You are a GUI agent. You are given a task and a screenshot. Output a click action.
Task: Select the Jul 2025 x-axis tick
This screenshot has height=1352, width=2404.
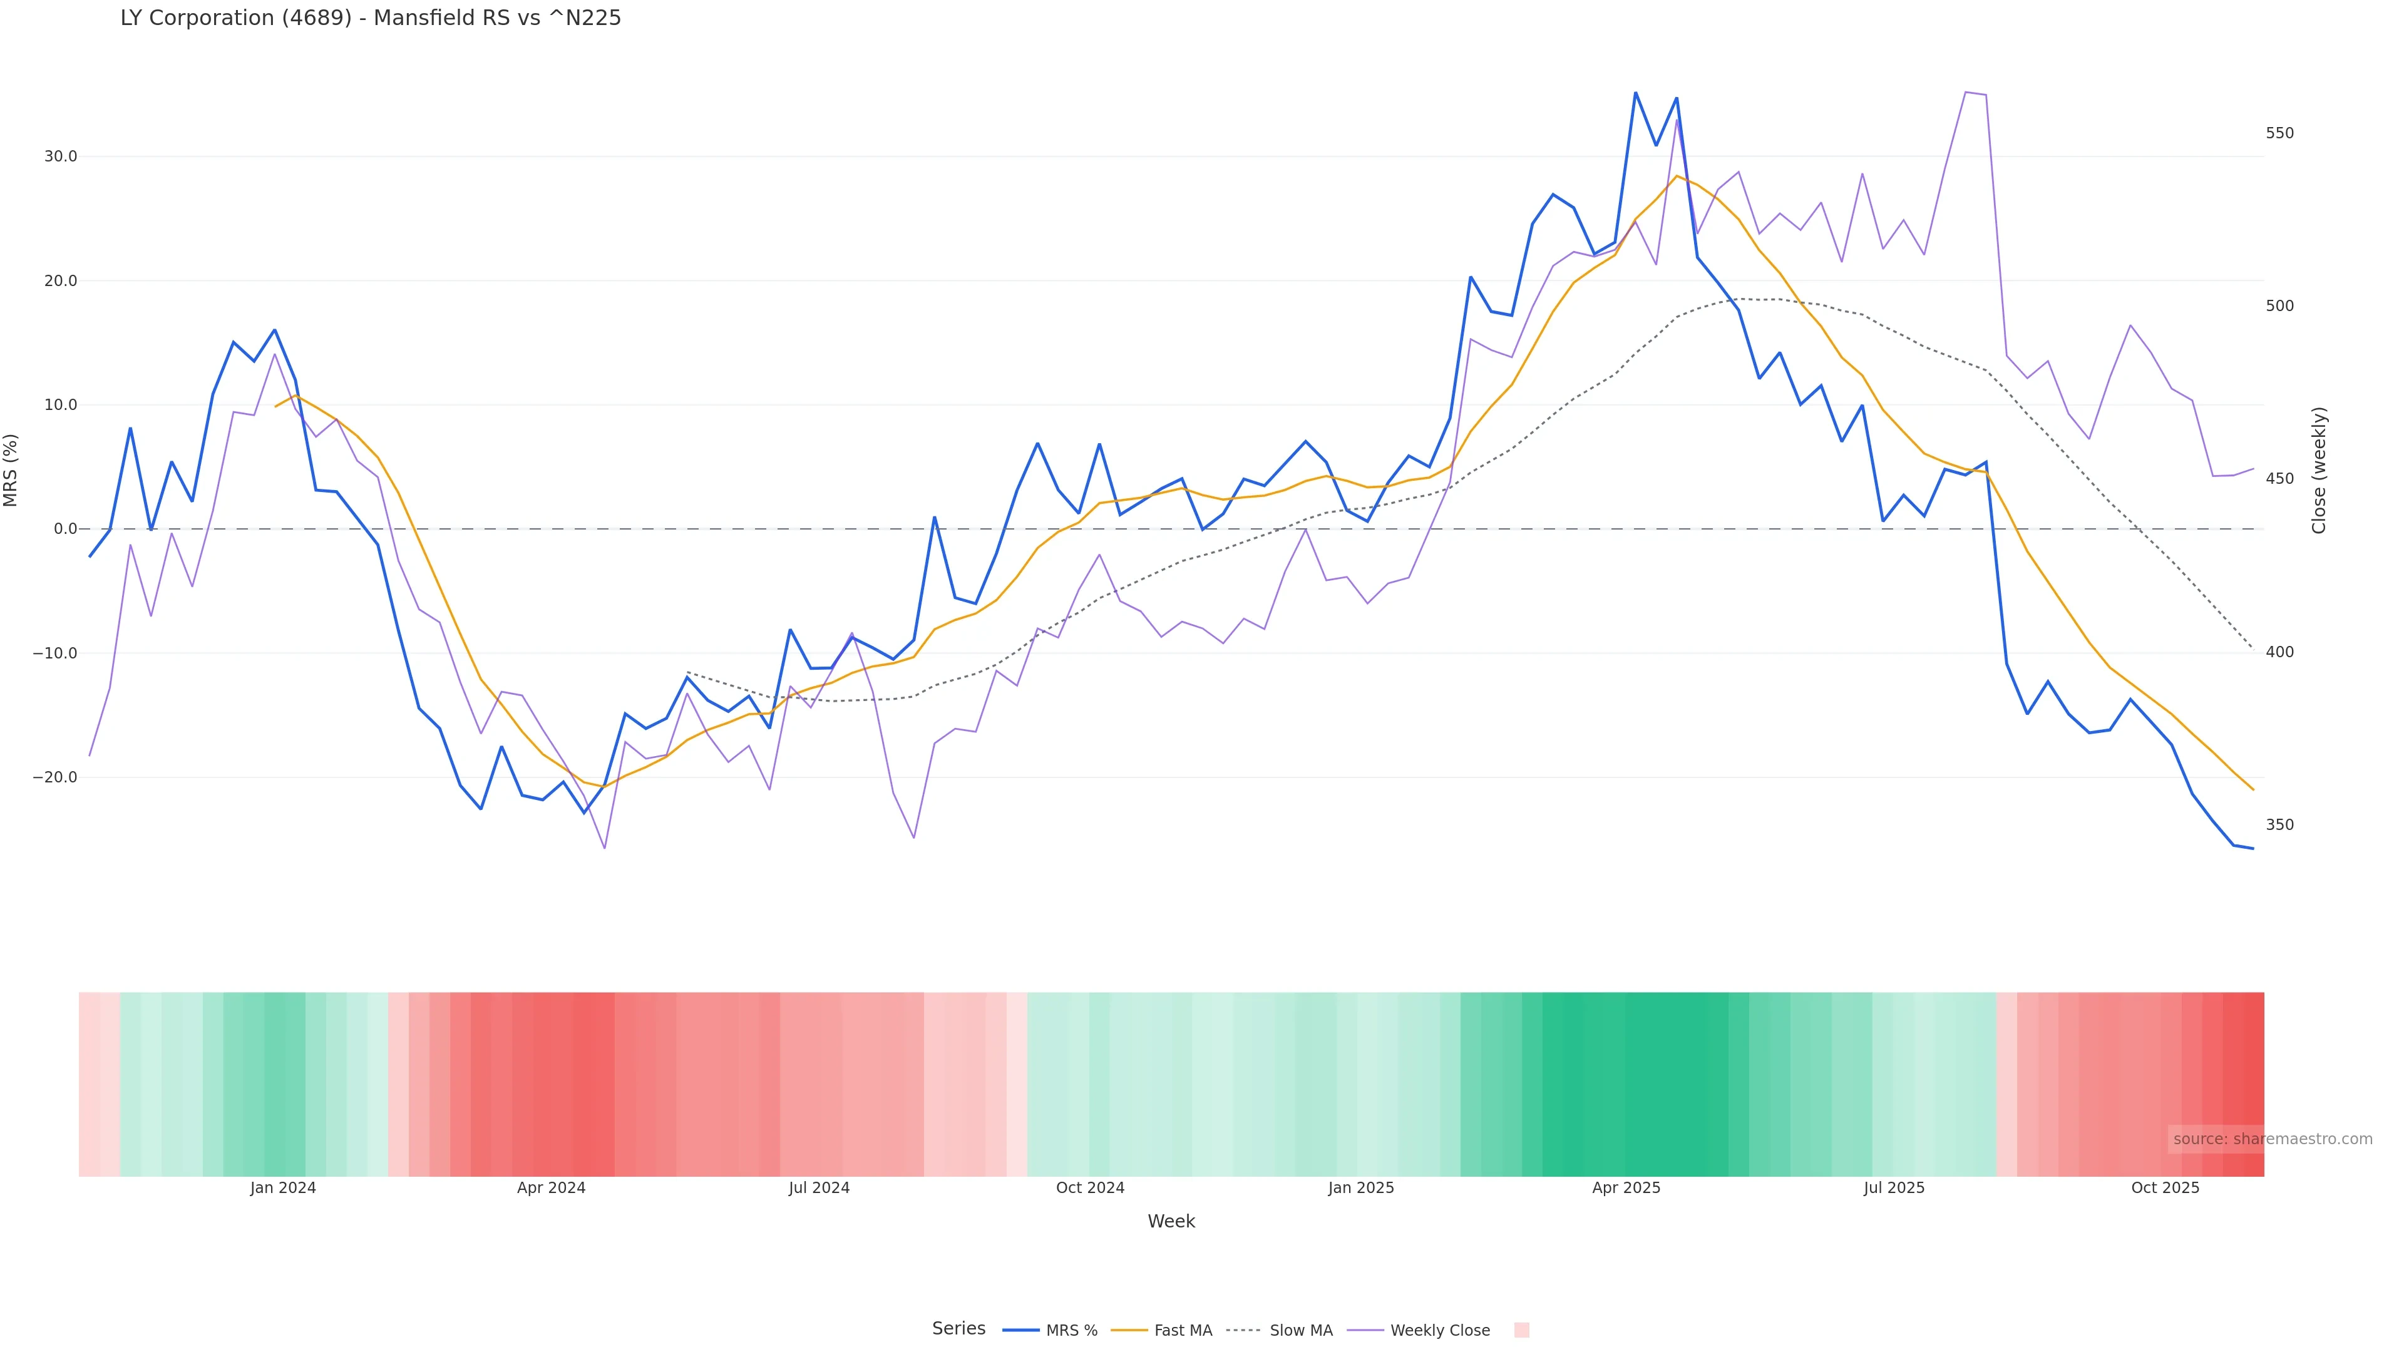pos(1894,1188)
